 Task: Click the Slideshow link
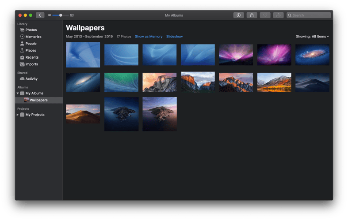(175, 37)
